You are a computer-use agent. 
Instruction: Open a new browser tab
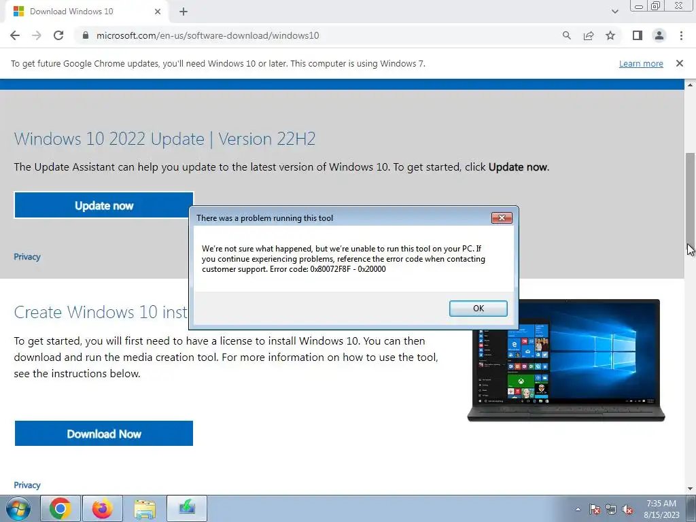tap(184, 12)
